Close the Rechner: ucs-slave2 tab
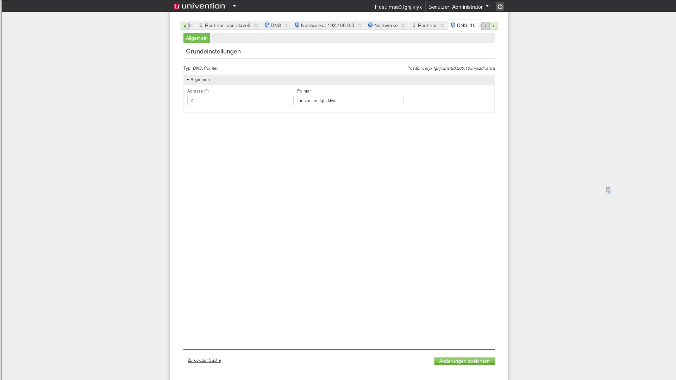 256,25
